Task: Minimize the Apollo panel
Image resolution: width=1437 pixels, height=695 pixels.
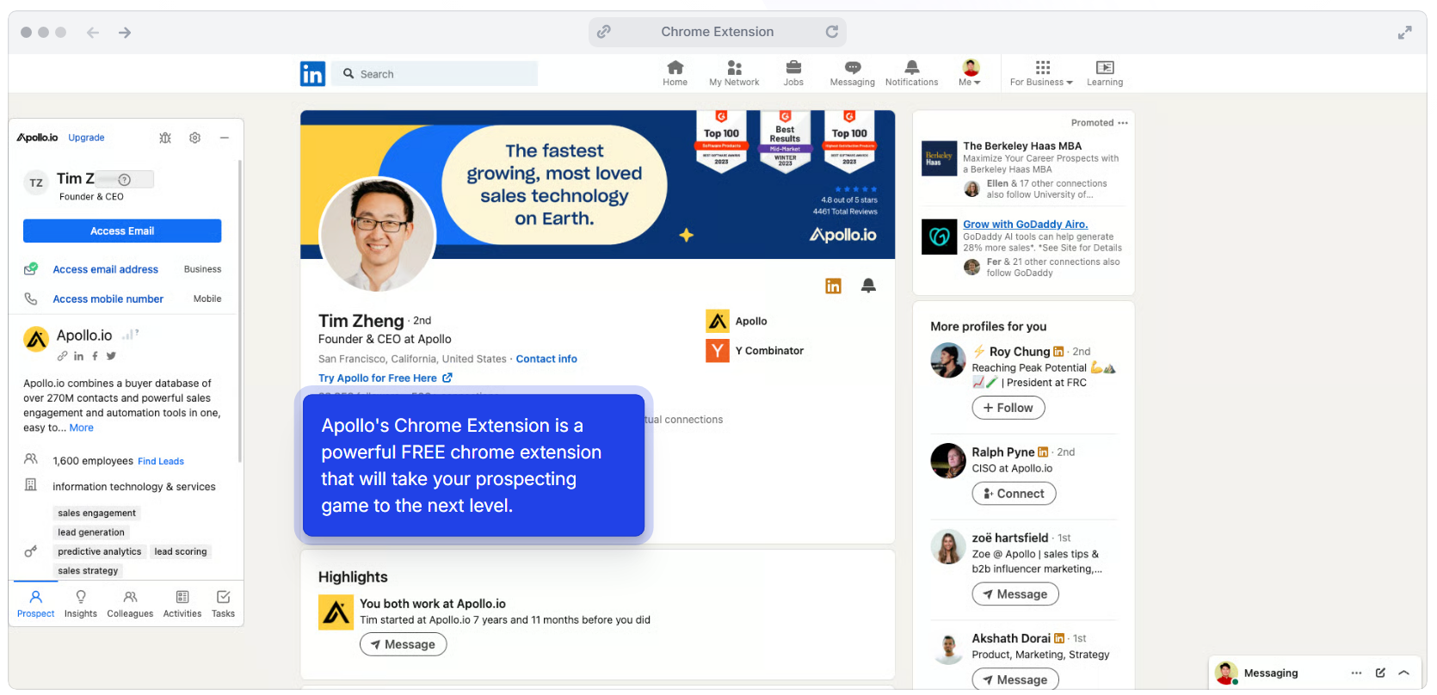Action: [x=224, y=138]
